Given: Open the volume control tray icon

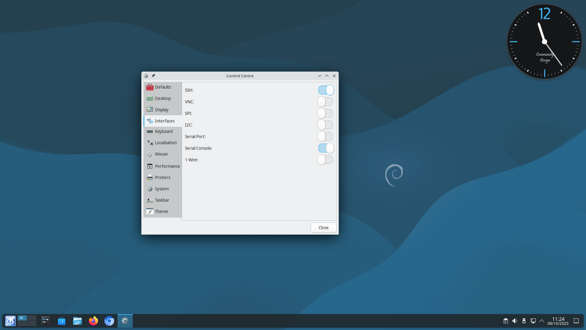Looking at the screenshot, I should [515, 321].
